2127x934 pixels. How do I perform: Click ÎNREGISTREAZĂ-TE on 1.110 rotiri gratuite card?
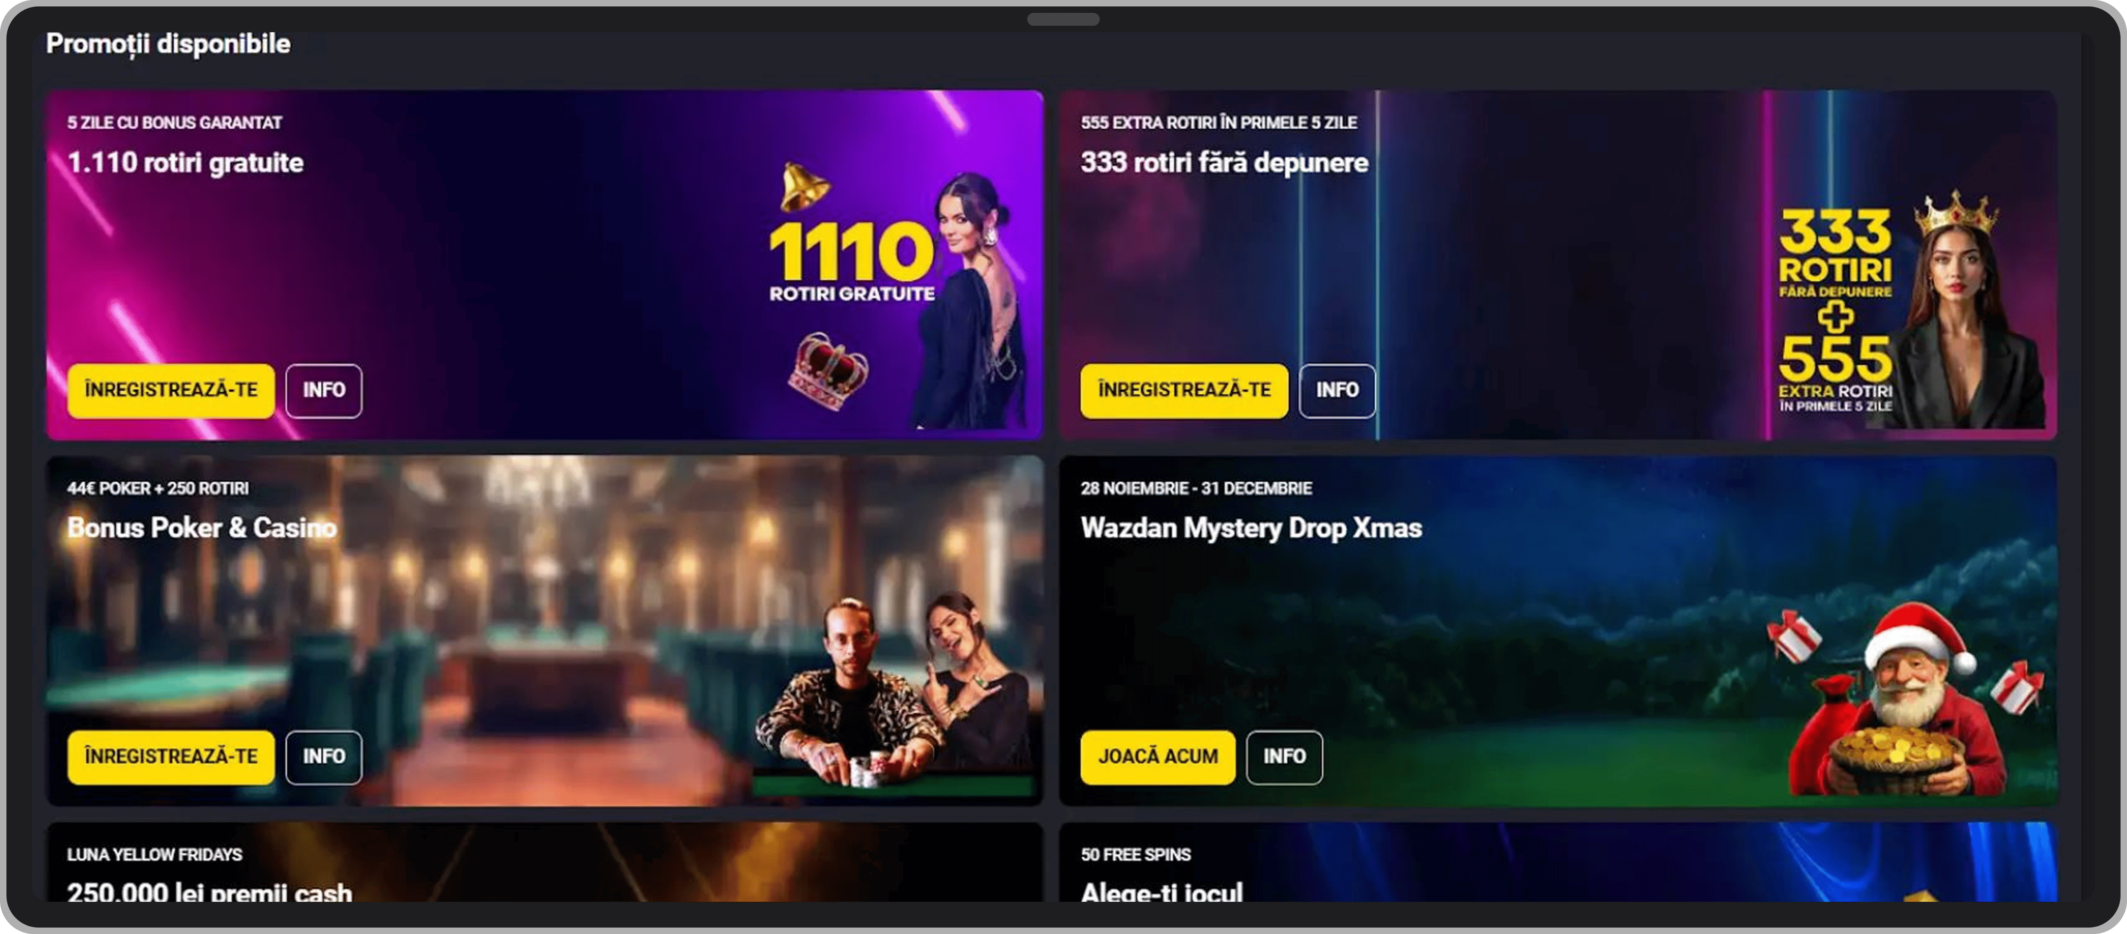point(171,390)
